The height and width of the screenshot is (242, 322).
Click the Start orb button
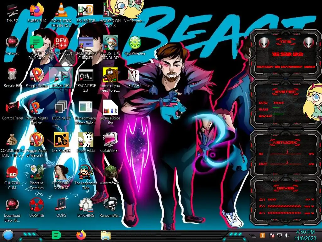[8, 235]
